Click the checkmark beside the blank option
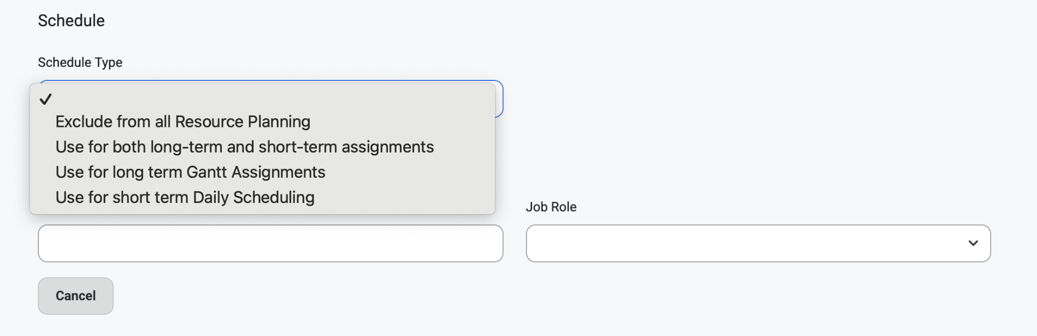The image size is (1037, 336). coord(46,99)
